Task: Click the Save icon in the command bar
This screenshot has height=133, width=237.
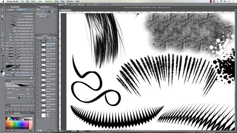Action: click(66, 4)
